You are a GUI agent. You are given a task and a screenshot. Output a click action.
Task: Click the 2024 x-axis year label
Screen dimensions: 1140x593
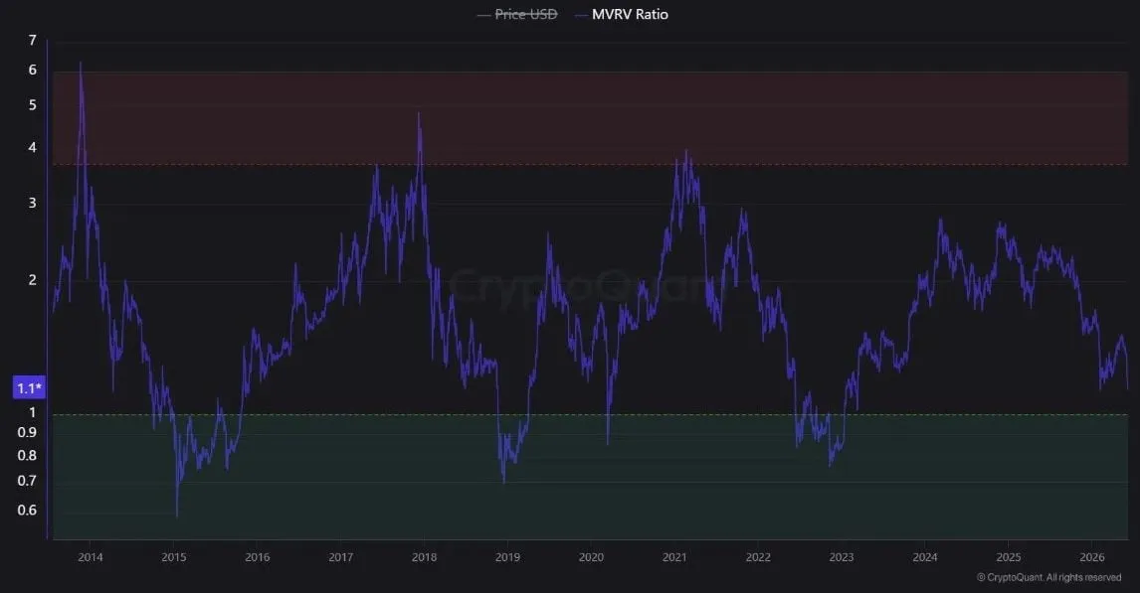(925, 557)
